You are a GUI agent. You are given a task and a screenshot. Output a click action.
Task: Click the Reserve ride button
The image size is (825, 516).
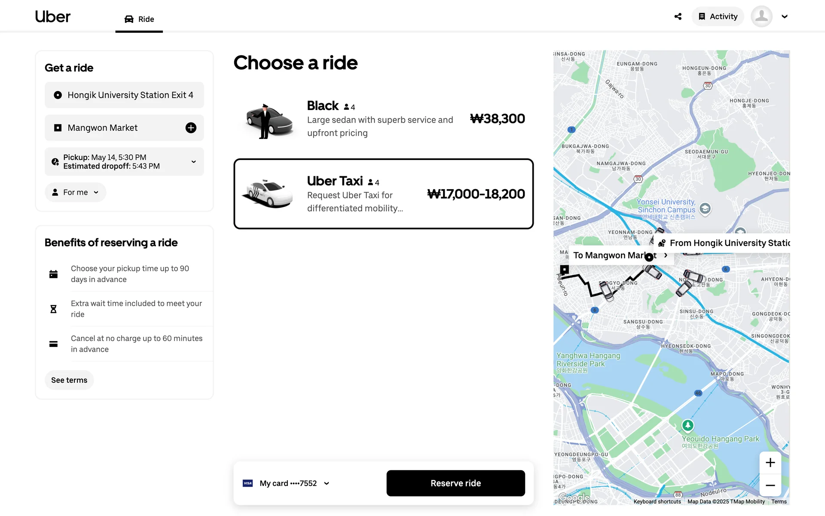455,483
